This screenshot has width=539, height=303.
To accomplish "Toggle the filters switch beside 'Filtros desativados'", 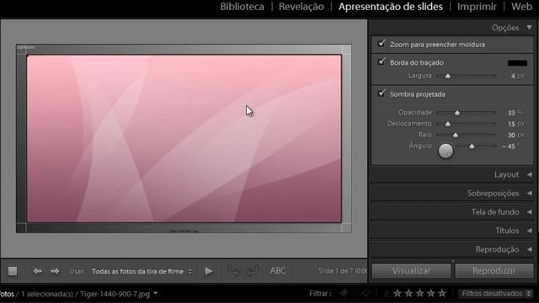I will click(x=529, y=294).
